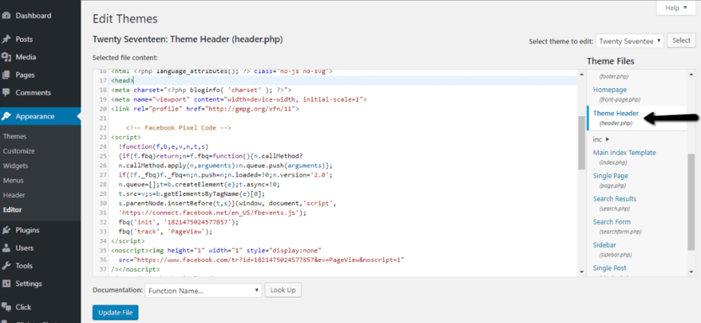Viewport: 701px width, 323px height.
Task: Open the Select theme to edit dropdown
Action: tap(629, 41)
